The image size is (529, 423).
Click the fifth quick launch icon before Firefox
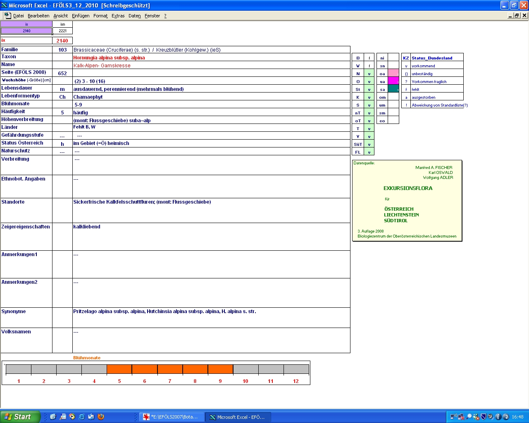tap(91, 417)
